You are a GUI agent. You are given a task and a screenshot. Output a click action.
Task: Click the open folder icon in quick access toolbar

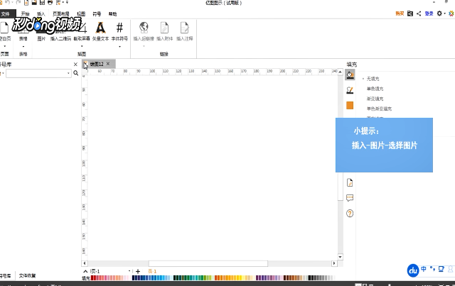tap(34, 2)
